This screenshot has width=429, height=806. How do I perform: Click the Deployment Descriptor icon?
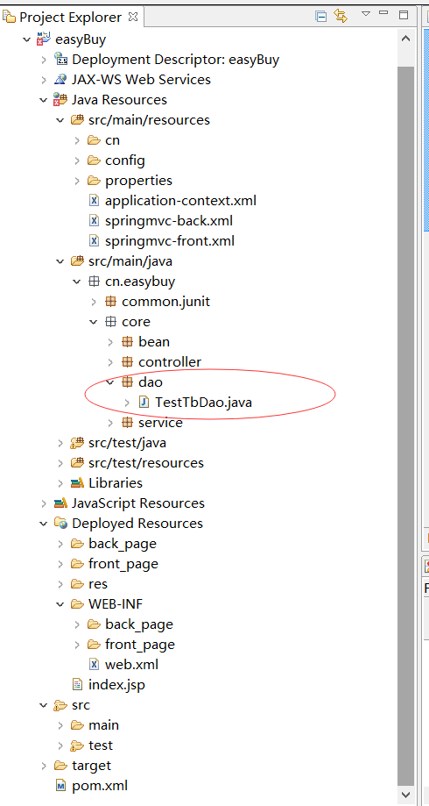60,60
